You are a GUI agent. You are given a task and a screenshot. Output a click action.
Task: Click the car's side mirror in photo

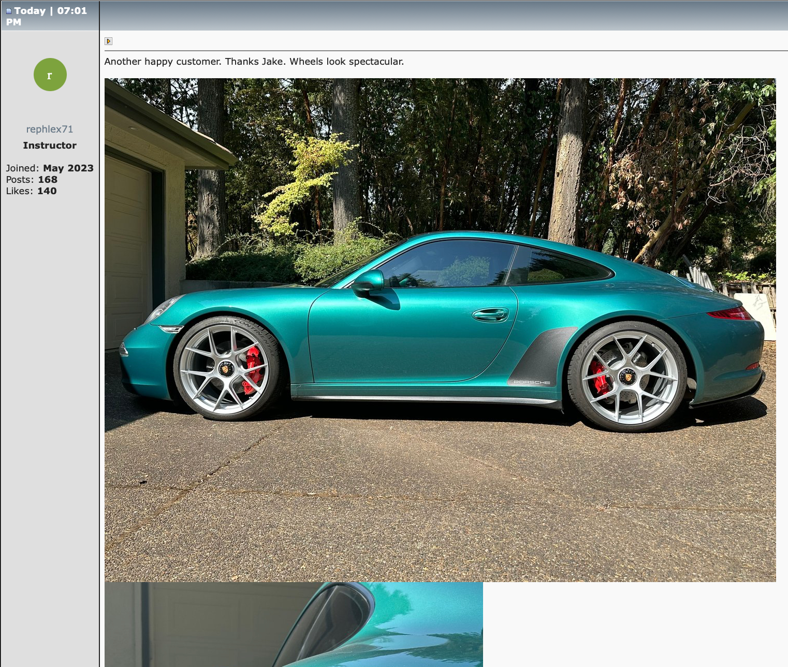(x=369, y=282)
